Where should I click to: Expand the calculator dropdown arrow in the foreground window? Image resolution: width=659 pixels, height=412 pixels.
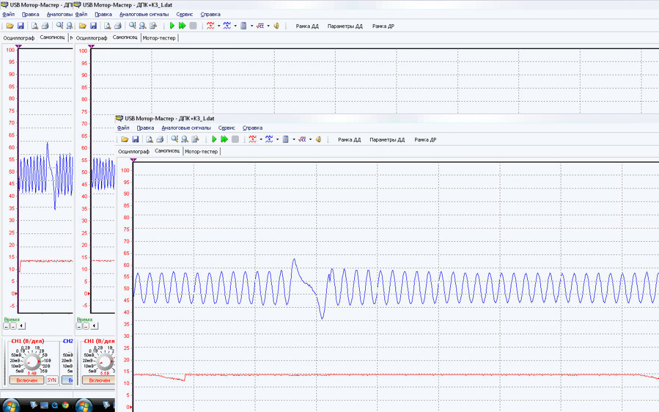tap(294, 140)
